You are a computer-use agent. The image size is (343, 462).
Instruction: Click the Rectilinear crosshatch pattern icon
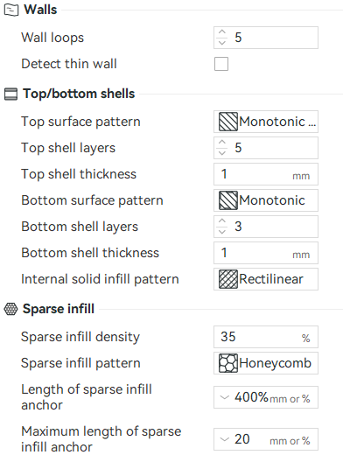tap(227, 279)
